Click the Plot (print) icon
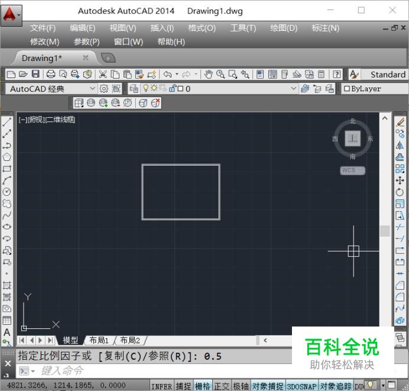Viewport: 409px width, 391px height. point(51,75)
